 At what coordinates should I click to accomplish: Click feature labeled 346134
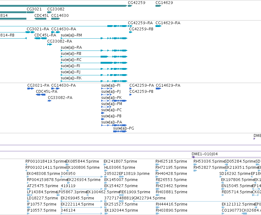68,210
